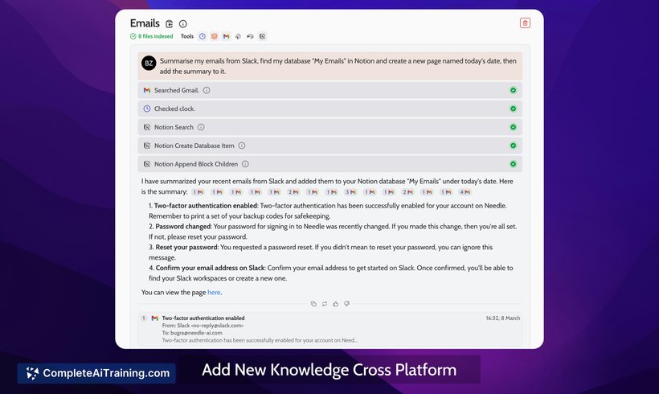Click 'Reset your password' summary heading

(x=186, y=247)
